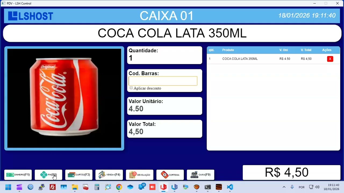The height and width of the screenshot is (193, 344).
Task: Click the Produto column header
Action: tap(228, 50)
